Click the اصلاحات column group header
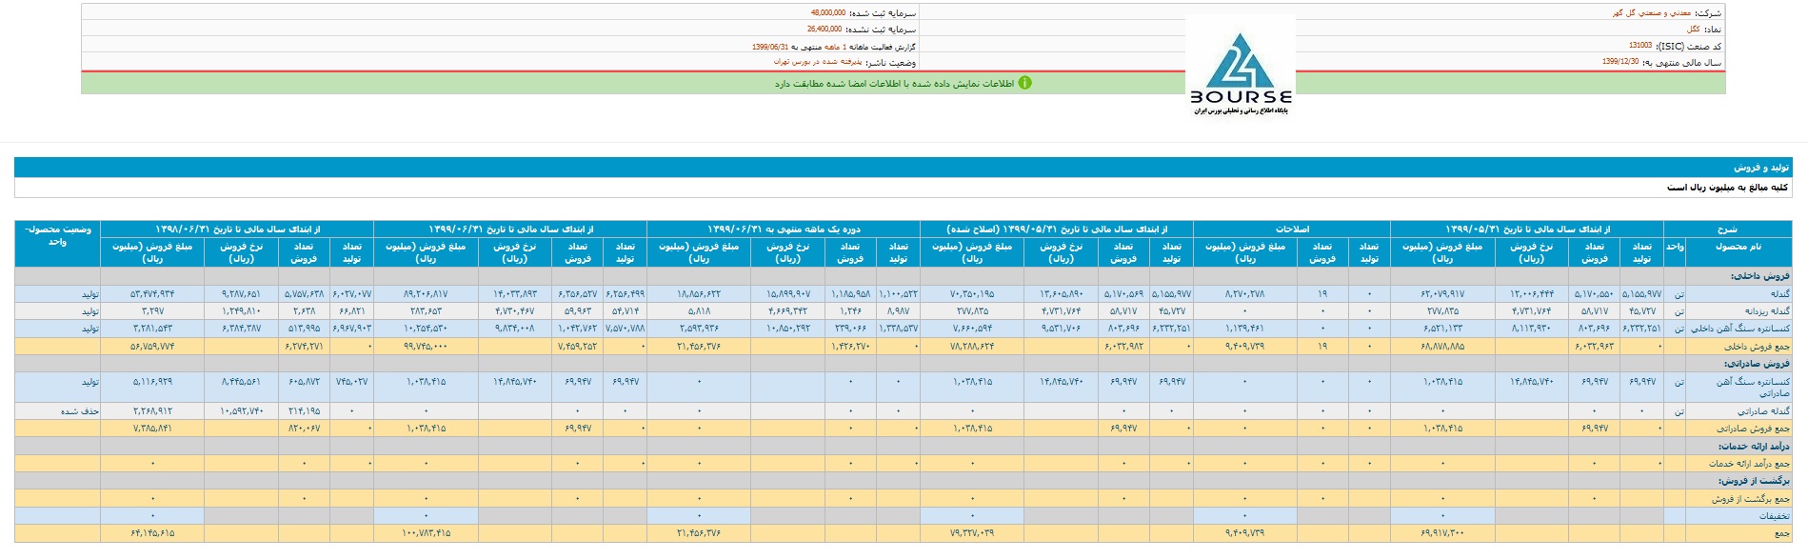This screenshot has width=1808, height=559. pyautogui.click(x=1291, y=230)
